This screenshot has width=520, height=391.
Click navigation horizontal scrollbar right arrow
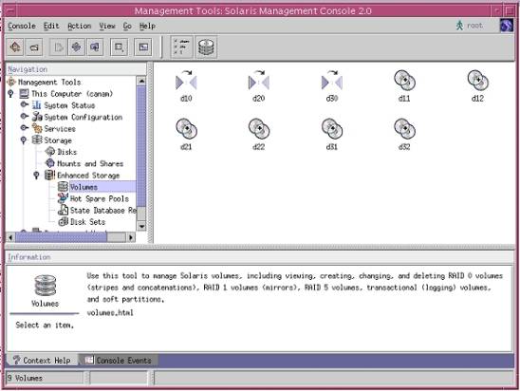[x=131, y=237]
